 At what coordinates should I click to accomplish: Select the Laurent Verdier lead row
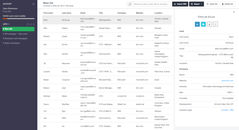[x=107, y=71]
